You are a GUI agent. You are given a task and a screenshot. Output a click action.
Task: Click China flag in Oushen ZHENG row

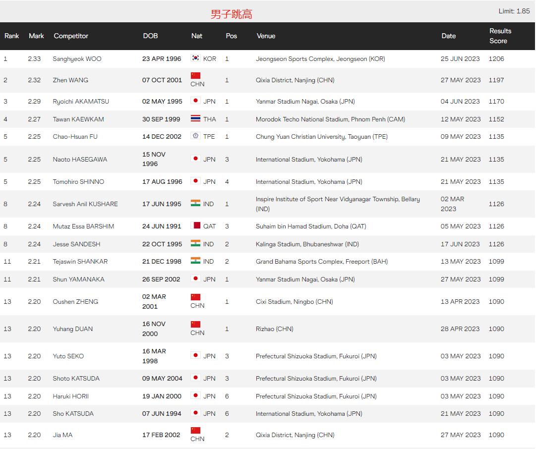click(195, 297)
